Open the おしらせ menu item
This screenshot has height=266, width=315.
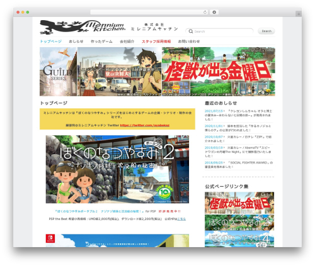(76, 42)
